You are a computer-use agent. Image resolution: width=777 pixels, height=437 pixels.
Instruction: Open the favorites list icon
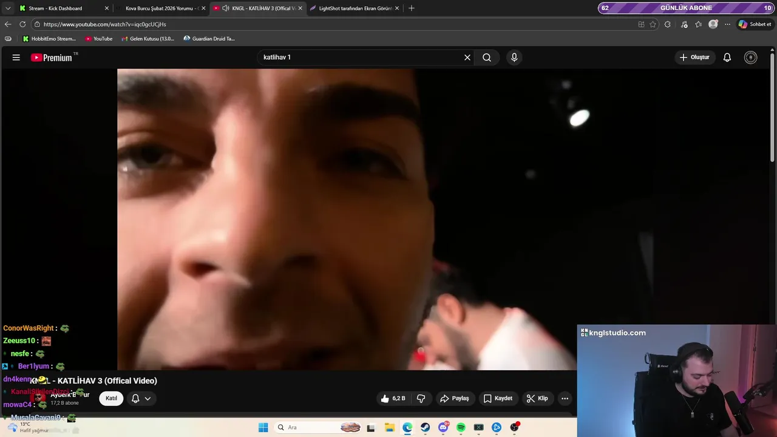click(x=699, y=24)
